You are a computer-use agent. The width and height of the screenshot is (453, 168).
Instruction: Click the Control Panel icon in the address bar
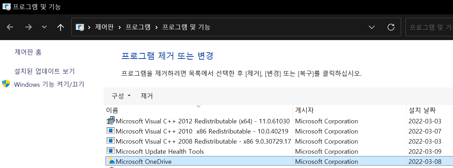click(80, 27)
